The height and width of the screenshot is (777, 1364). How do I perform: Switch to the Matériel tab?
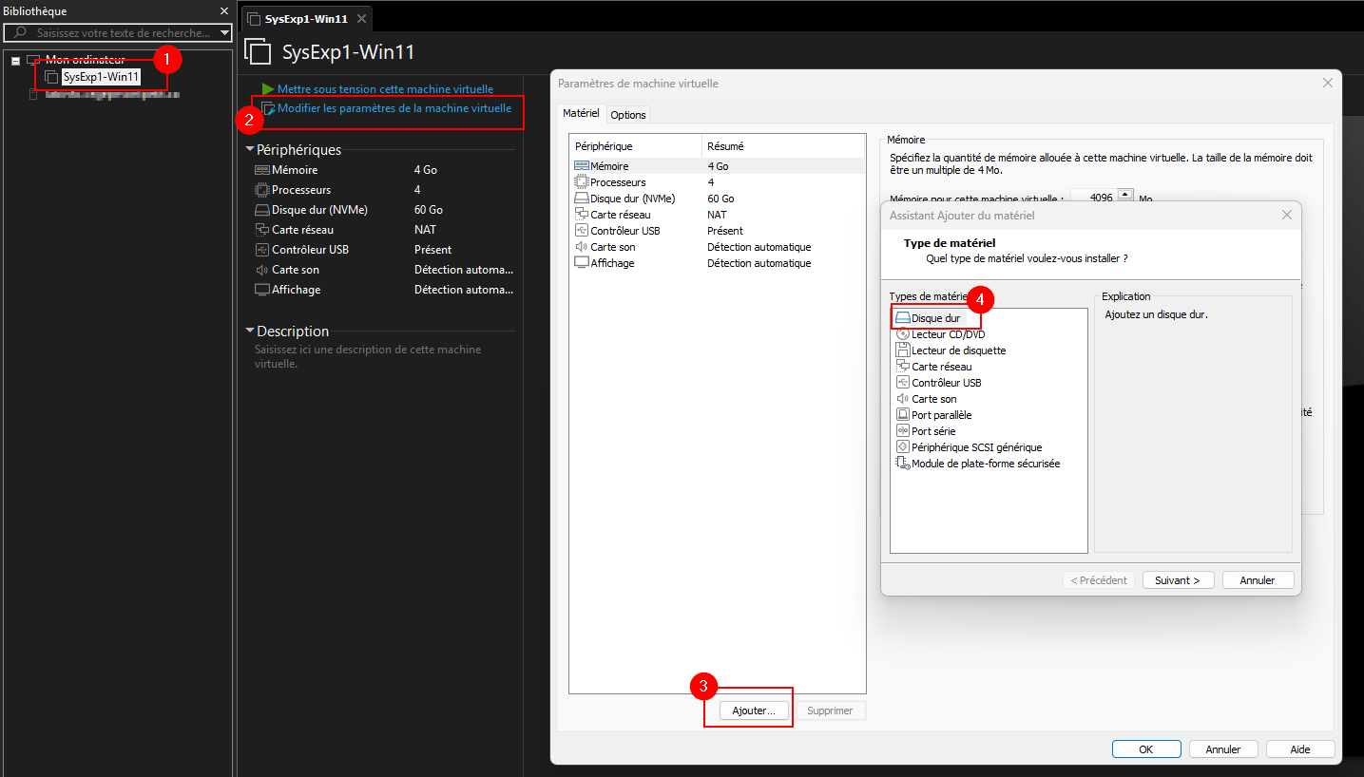[581, 113]
